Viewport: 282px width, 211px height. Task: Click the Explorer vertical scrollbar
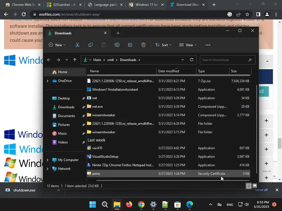[x=257, y=129]
